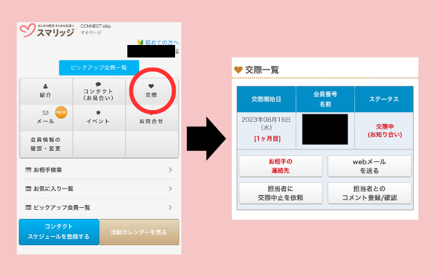Viewport: 436px width, 277px height.
Task: Click the 交際一覧 heading
Action: [262, 70]
